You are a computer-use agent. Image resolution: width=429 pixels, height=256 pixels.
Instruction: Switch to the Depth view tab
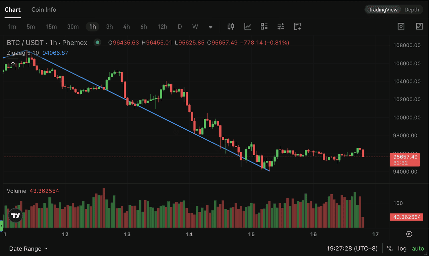click(412, 9)
